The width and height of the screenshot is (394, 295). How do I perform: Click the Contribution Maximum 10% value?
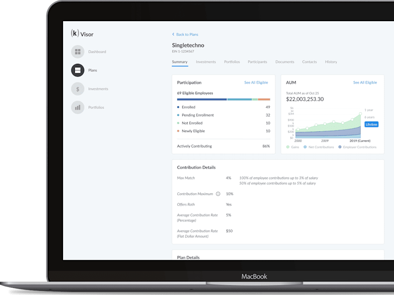[230, 194]
